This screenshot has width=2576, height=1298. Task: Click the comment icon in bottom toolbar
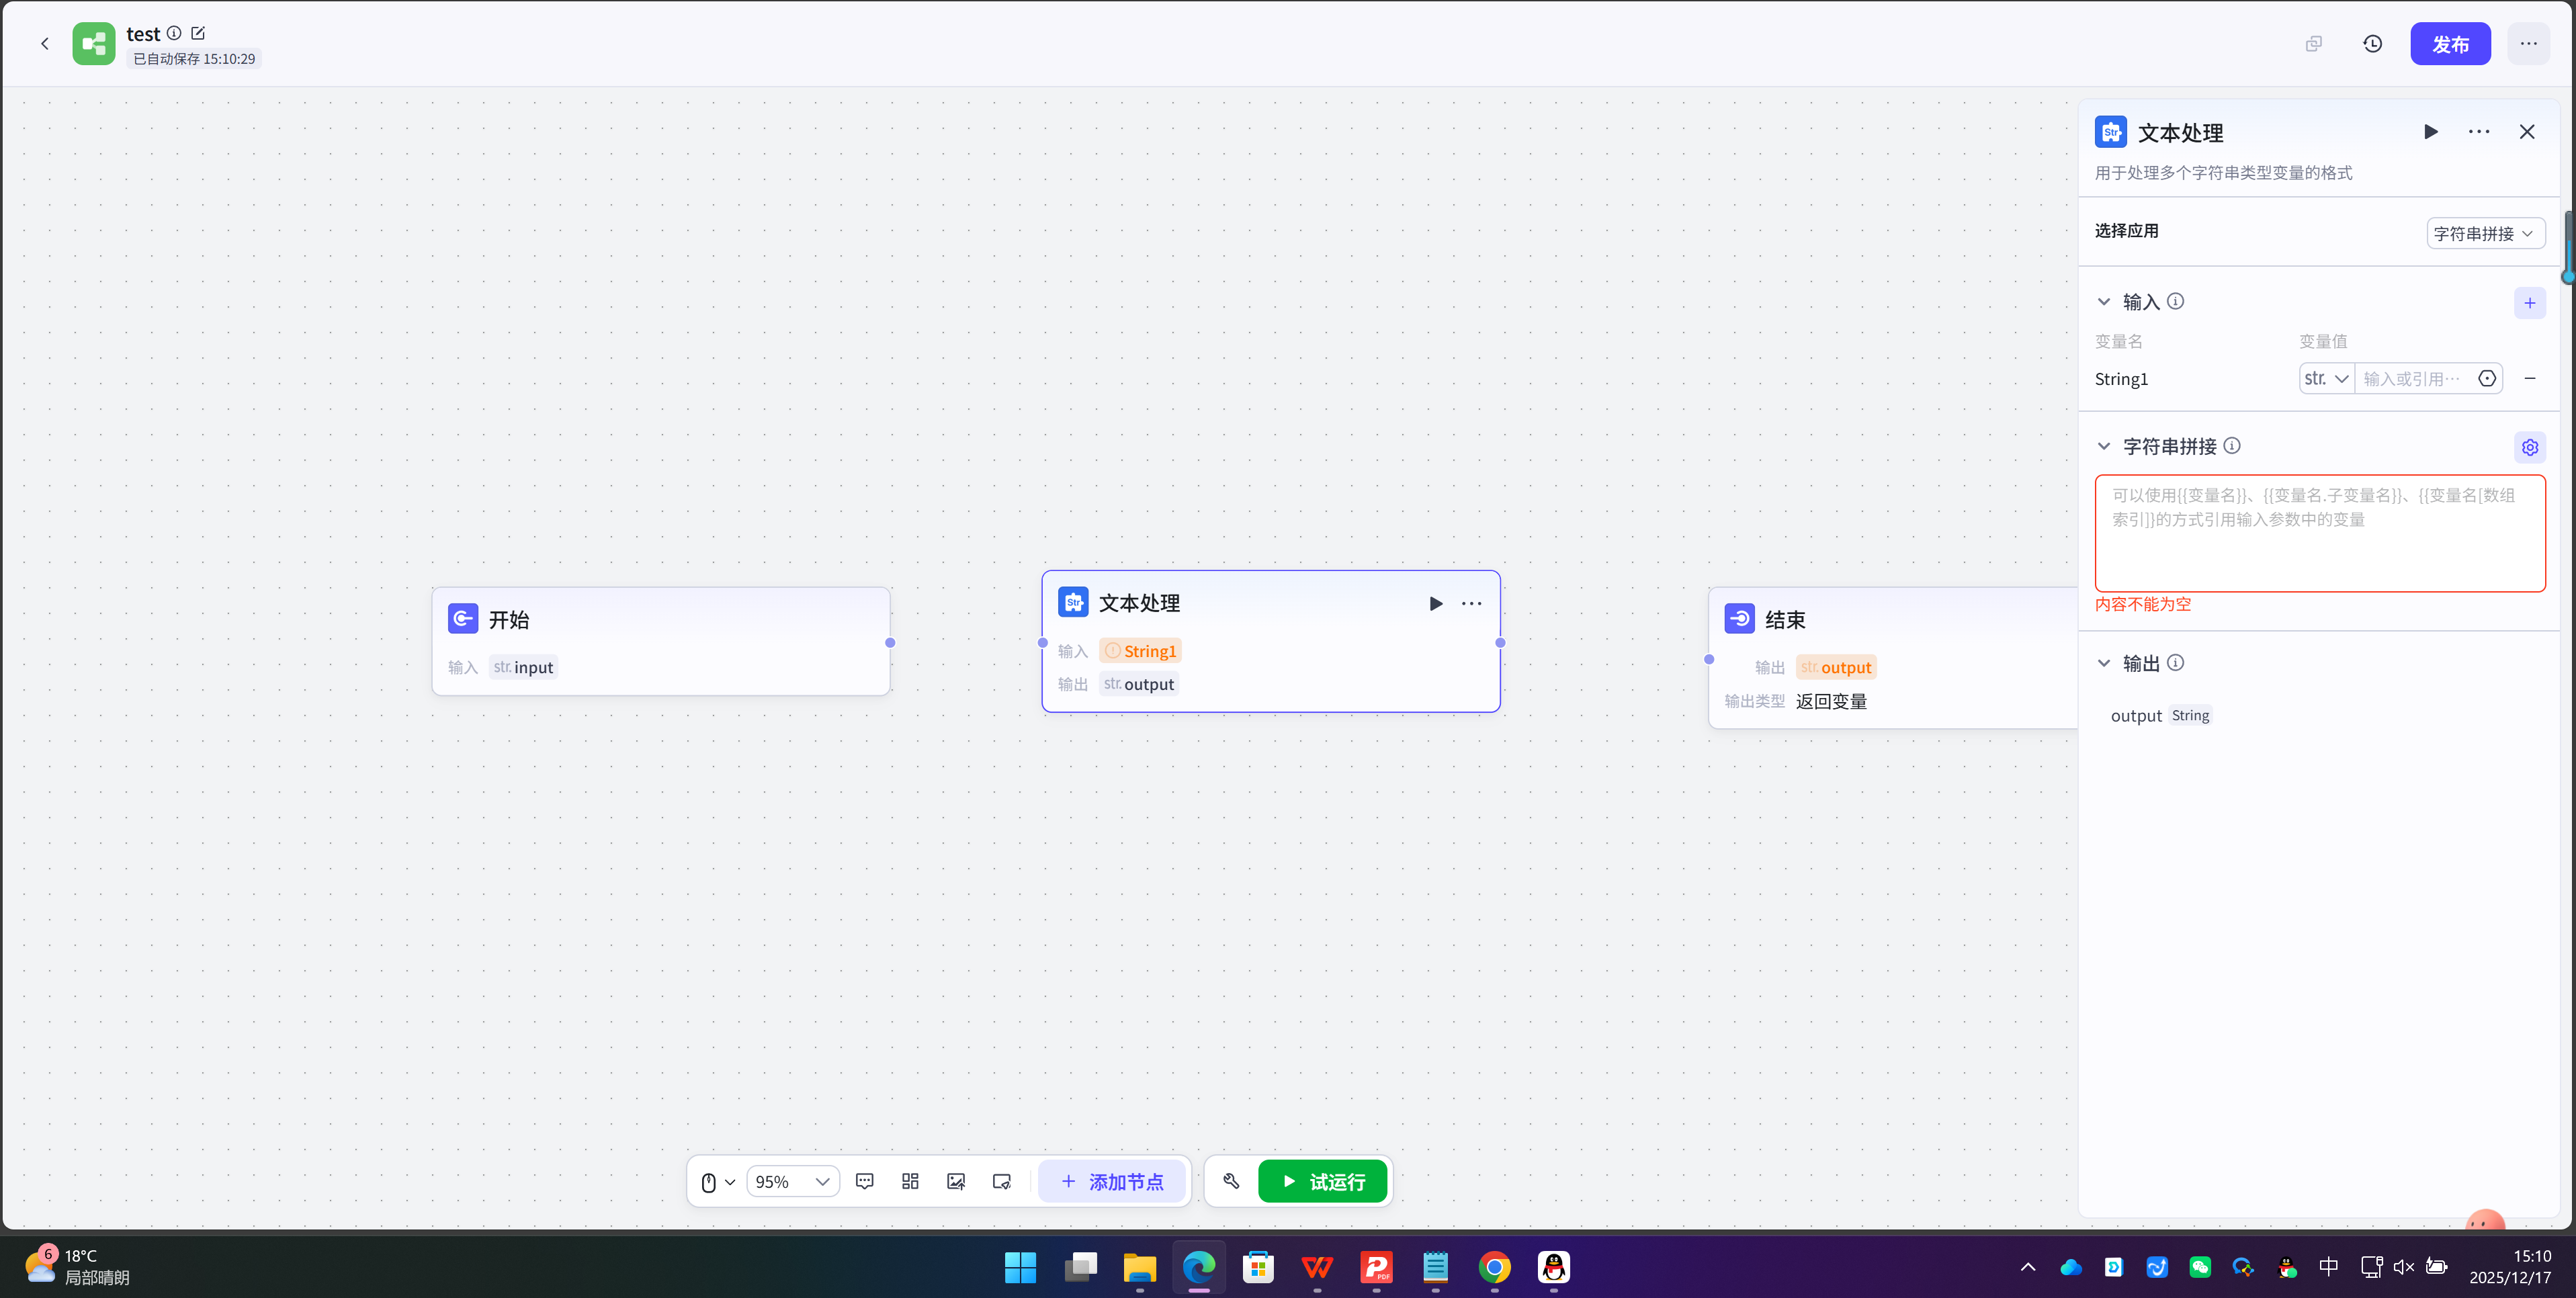(865, 1181)
